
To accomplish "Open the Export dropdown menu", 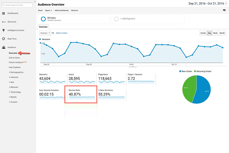I will (48, 10).
